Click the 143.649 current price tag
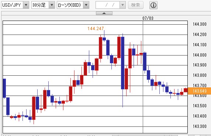The width and height of the screenshot is (211, 136). click(x=199, y=91)
